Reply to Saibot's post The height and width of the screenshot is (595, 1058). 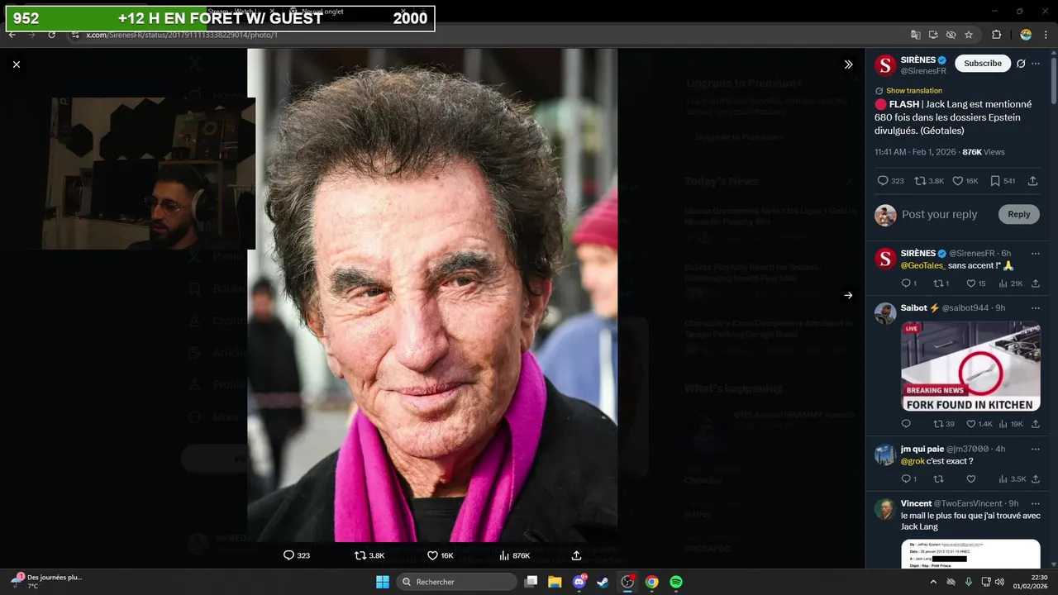click(906, 424)
